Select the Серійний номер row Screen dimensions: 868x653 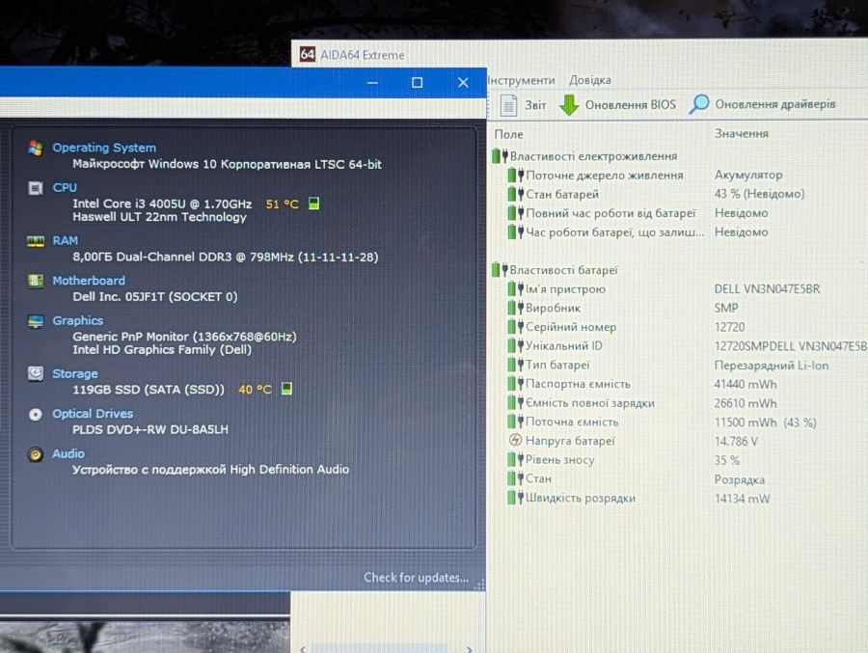pos(686,327)
